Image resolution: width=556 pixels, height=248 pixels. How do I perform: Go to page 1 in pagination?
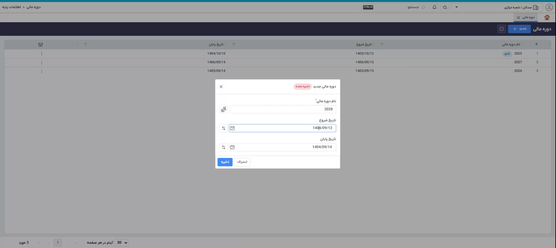tap(58, 243)
